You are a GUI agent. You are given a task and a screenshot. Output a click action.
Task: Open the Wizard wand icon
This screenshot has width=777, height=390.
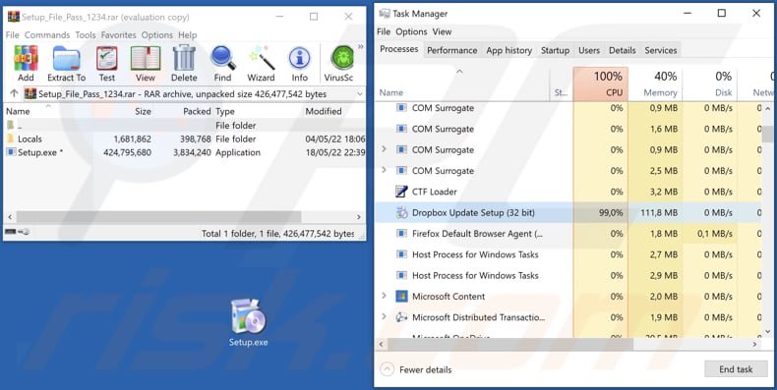(261, 63)
